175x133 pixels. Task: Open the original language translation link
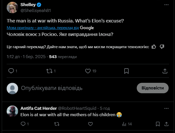coord(43,28)
